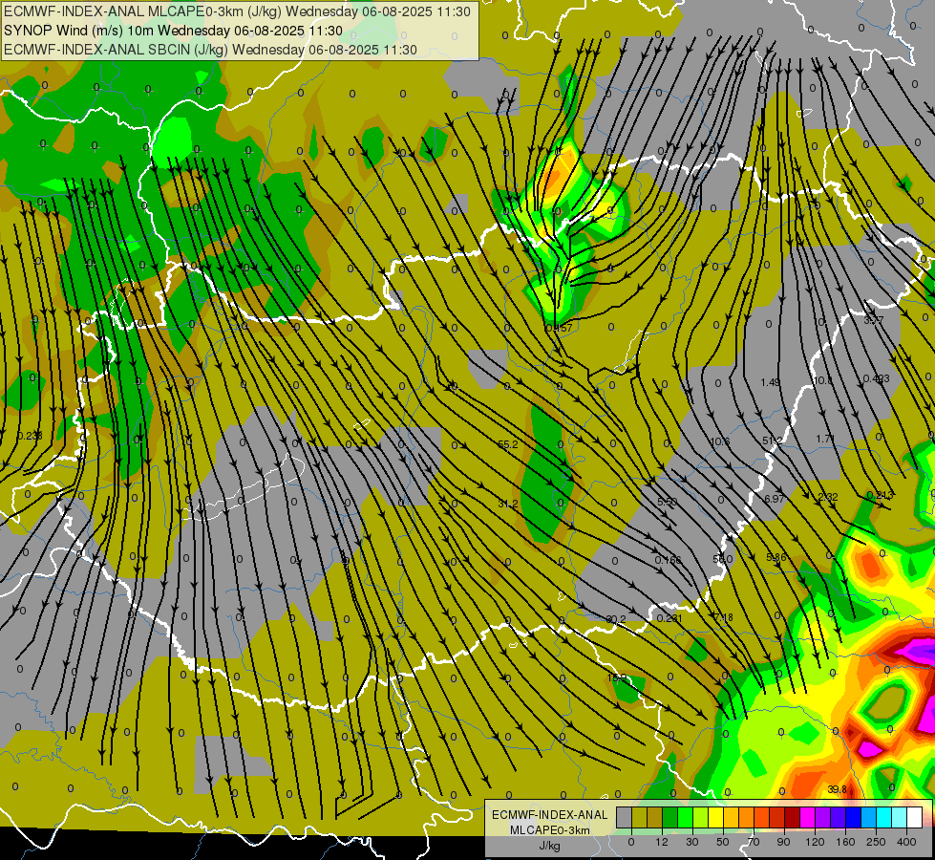Viewport: 935px width, 860px height.
Task: Click the legend unit J/kg
Action: click(549, 845)
